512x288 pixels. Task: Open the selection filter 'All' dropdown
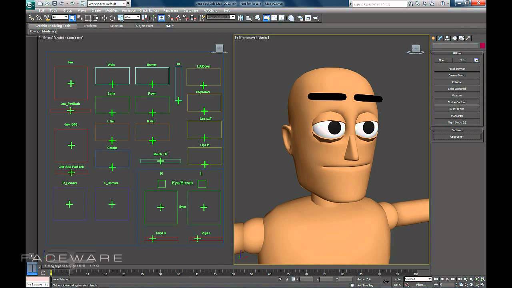pyautogui.click(x=60, y=17)
